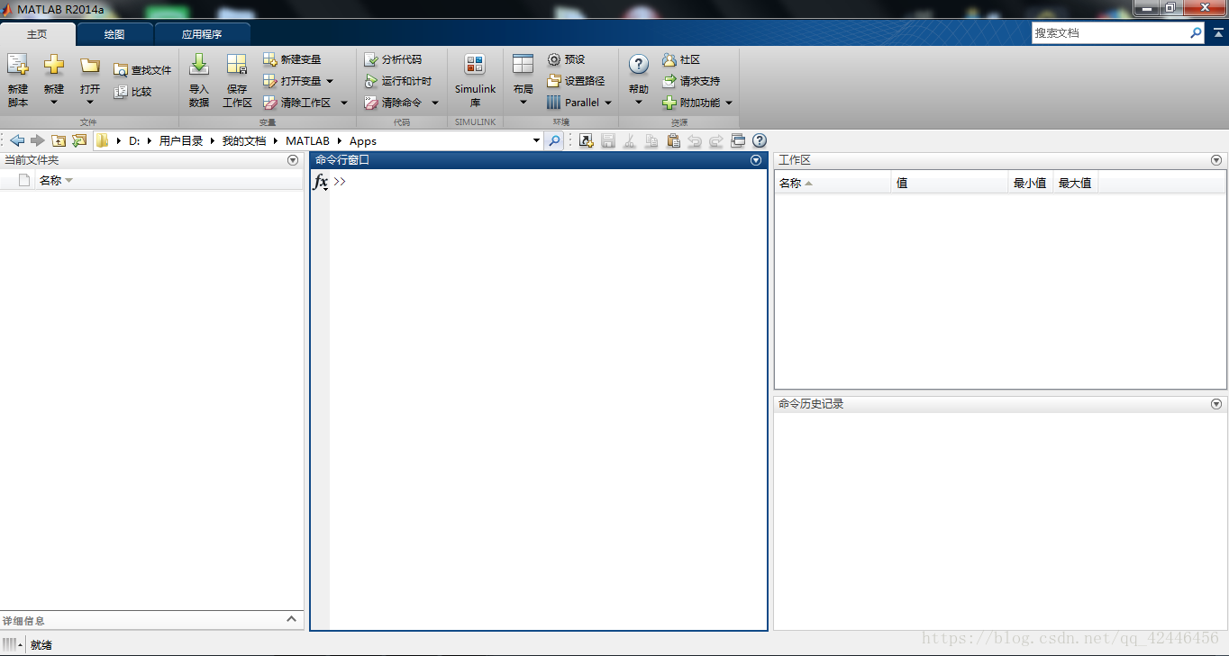This screenshot has height=656, width=1229.
Task: Expand the 新建 dropdown arrow
Action: point(54,103)
